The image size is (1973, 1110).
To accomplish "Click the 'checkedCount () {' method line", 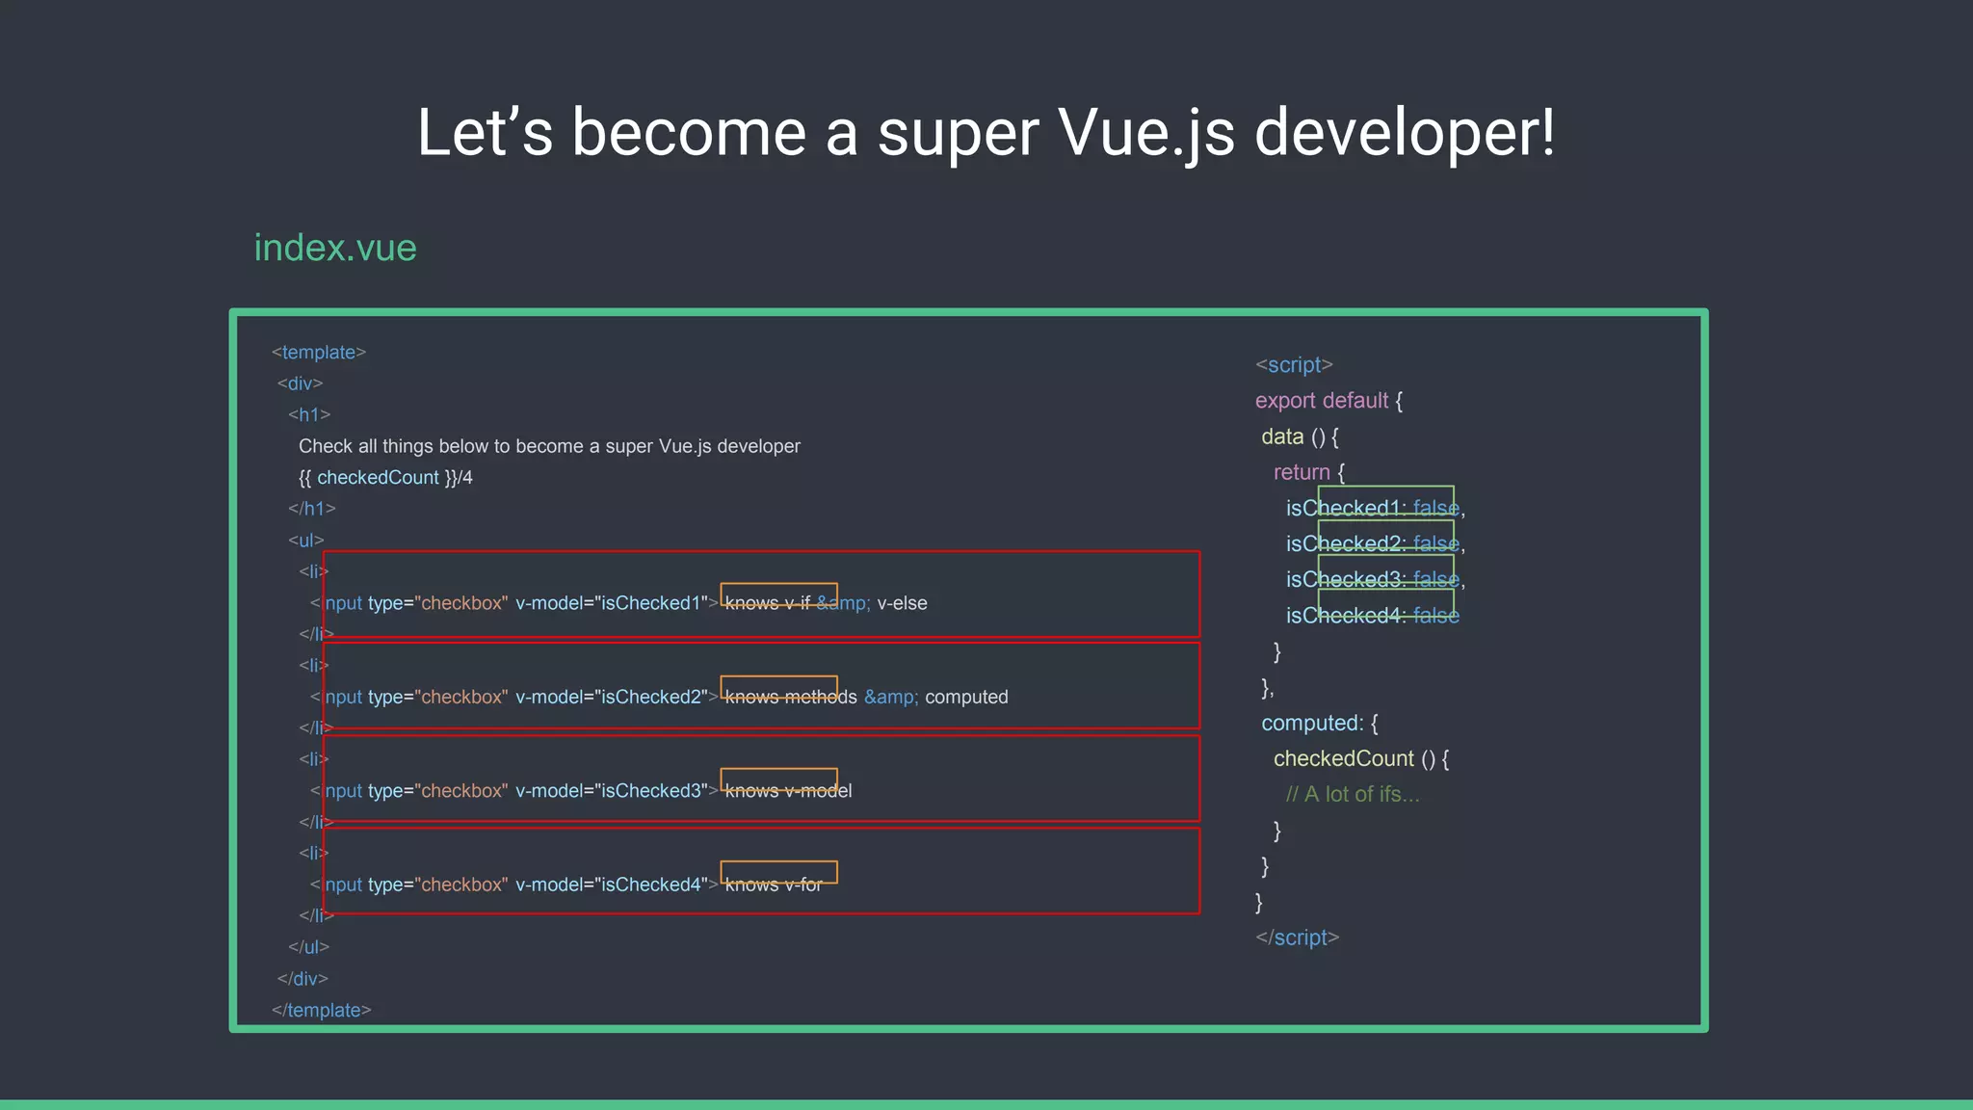I will point(1361,758).
